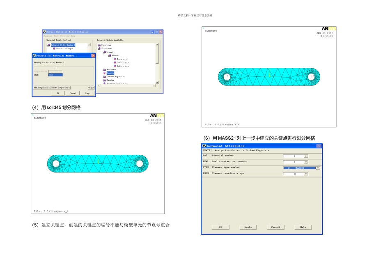Open the TYPE Element type number dropdown
Viewport: 390px width, 276px height.
318,168
